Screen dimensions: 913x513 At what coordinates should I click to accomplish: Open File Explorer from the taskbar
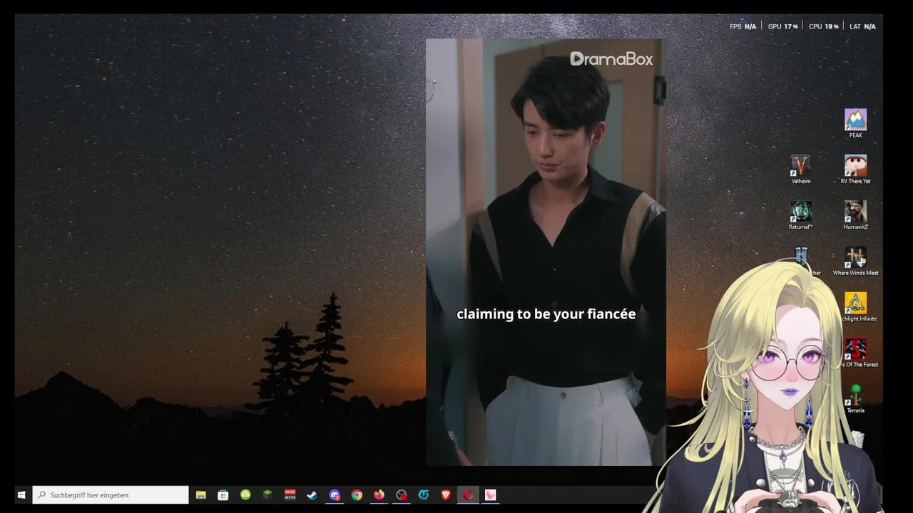tap(201, 494)
